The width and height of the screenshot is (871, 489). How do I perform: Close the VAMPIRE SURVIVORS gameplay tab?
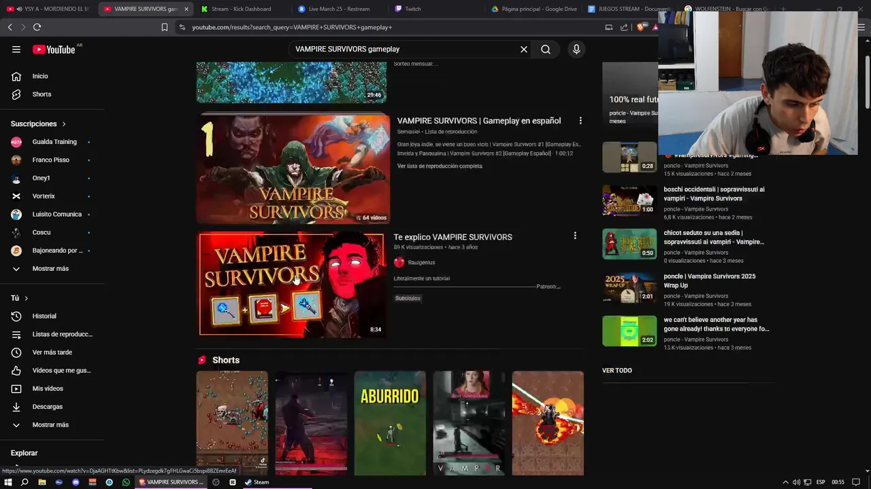(186, 9)
